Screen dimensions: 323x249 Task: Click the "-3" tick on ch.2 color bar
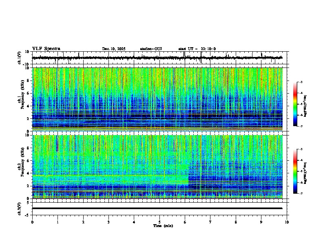(x=301, y=149)
